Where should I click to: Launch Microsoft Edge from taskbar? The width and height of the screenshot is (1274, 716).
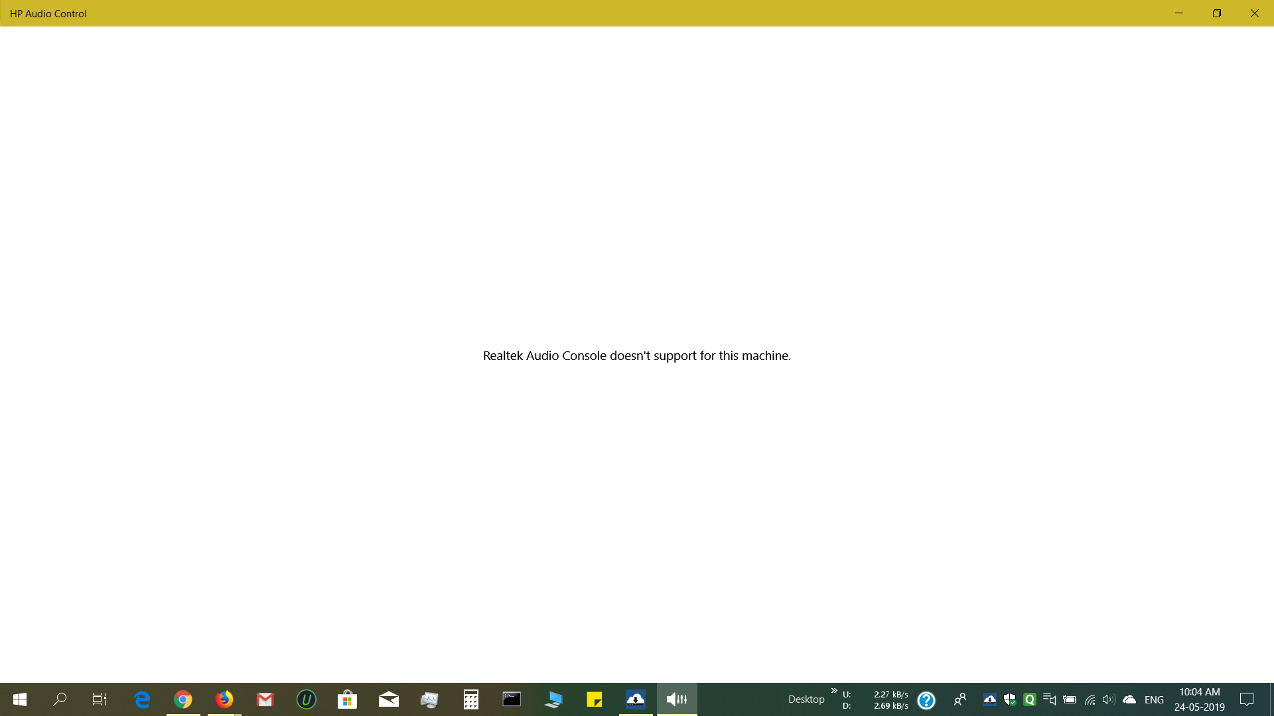[142, 699]
